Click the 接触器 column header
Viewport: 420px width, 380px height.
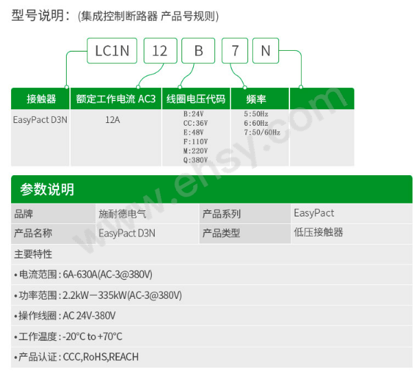click(x=41, y=99)
